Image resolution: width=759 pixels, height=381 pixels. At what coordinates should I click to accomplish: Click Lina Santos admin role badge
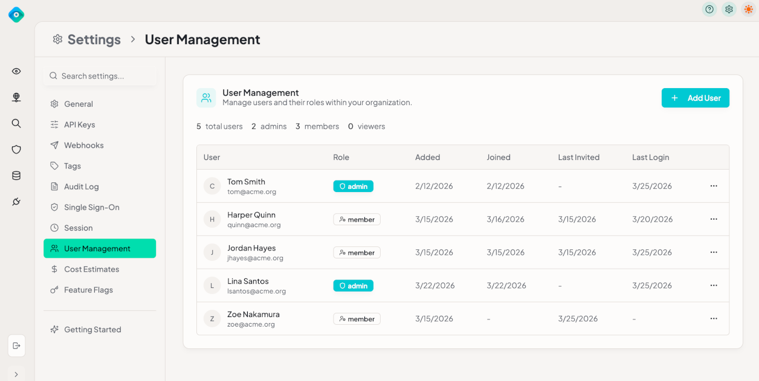(353, 286)
